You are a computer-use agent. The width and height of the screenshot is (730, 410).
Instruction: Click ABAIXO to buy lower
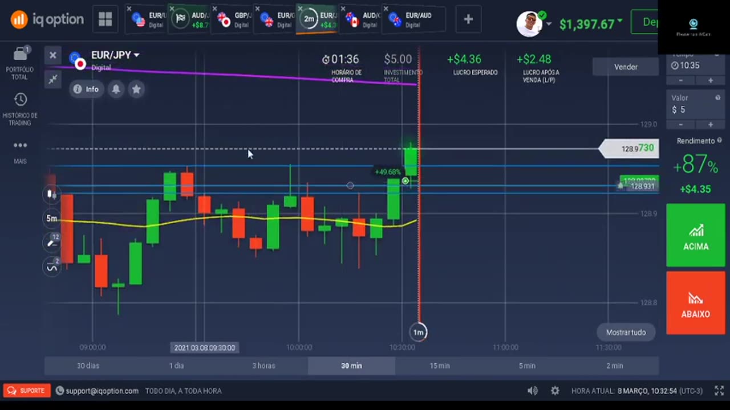[x=696, y=303]
